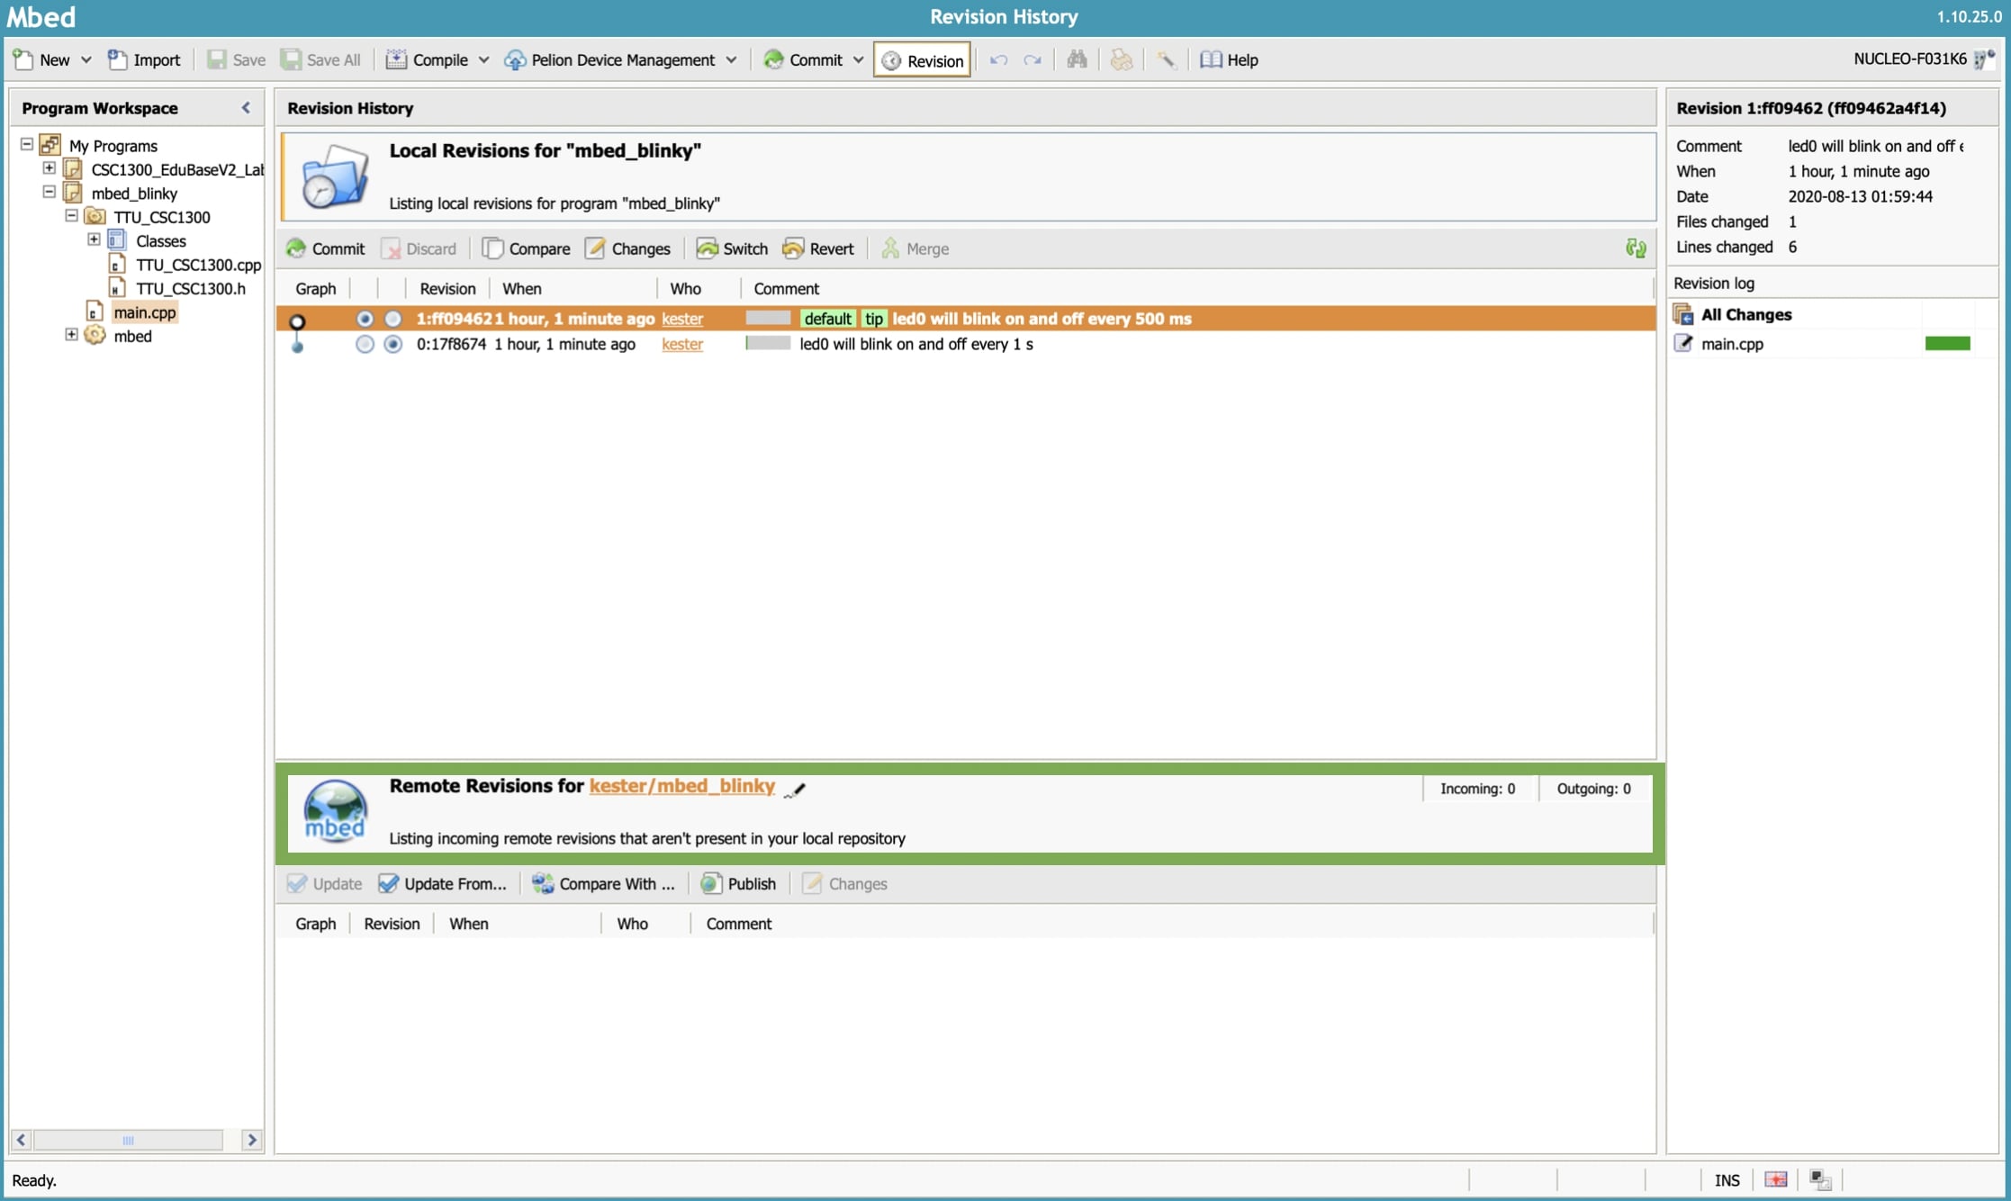Click the green refresh revisions icon

point(1636,248)
